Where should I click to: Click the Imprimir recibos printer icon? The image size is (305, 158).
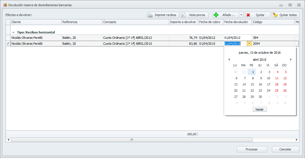click(150, 15)
